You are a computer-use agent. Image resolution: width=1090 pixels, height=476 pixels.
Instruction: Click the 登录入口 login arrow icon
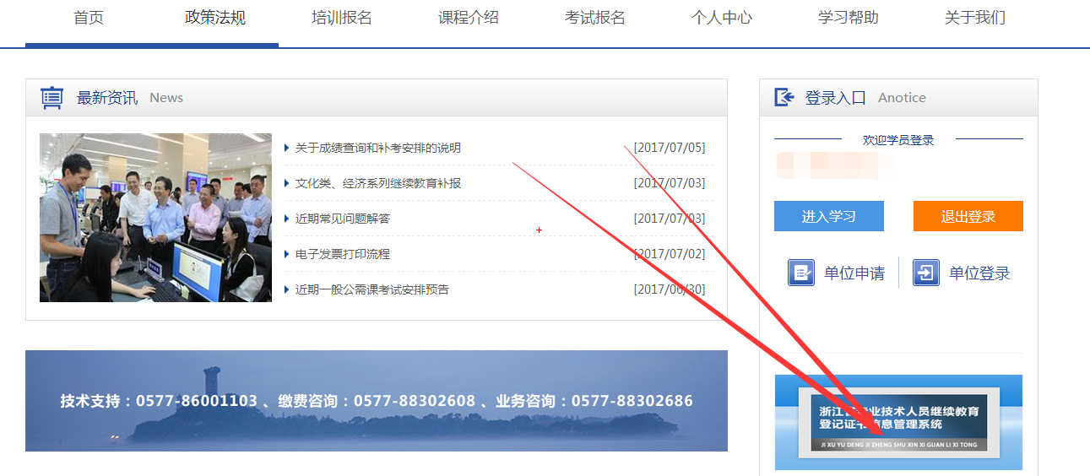(784, 98)
